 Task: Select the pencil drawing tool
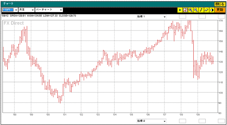[201, 10]
